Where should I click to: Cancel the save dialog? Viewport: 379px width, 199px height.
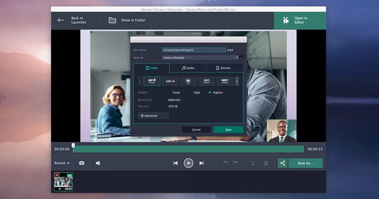196,130
